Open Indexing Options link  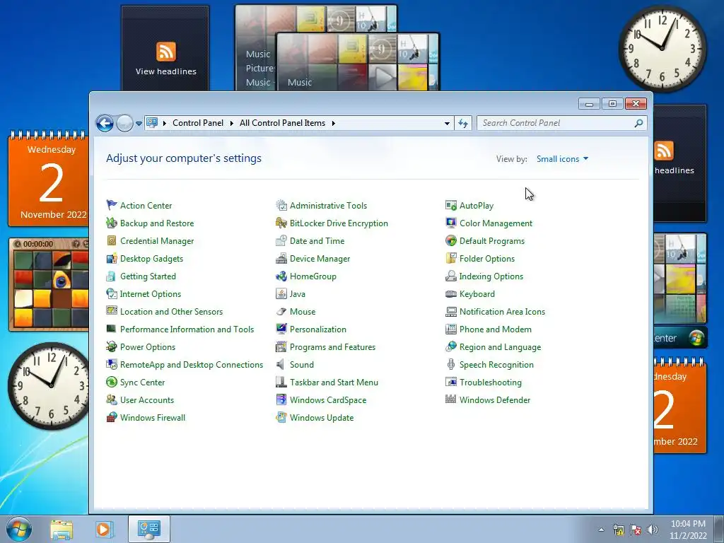point(491,276)
